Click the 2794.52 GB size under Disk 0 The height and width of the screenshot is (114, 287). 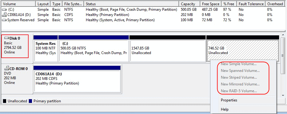(x=13, y=48)
